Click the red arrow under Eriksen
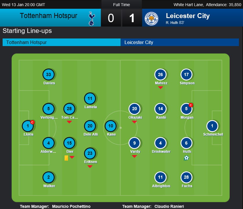 pos(90,166)
